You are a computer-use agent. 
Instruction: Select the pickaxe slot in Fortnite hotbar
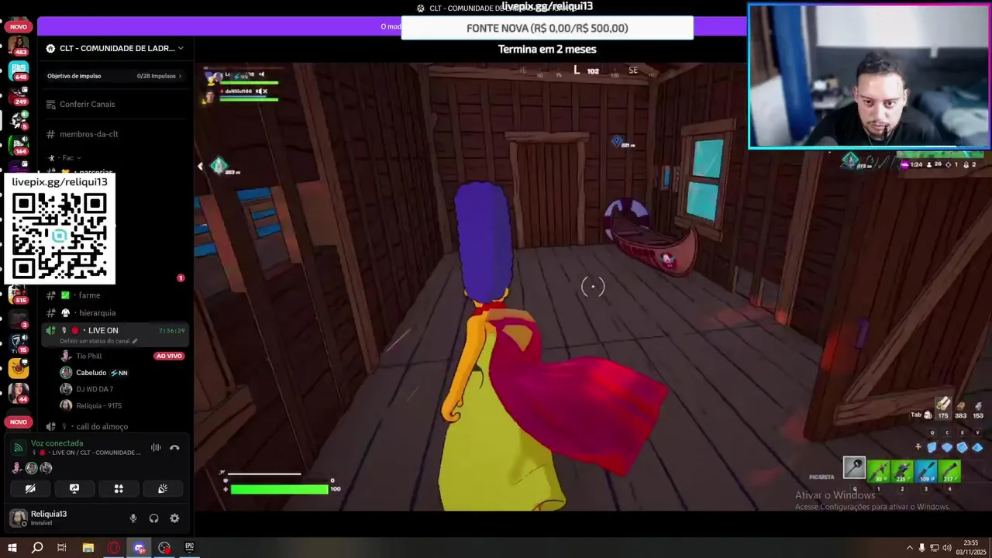coord(854,468)
